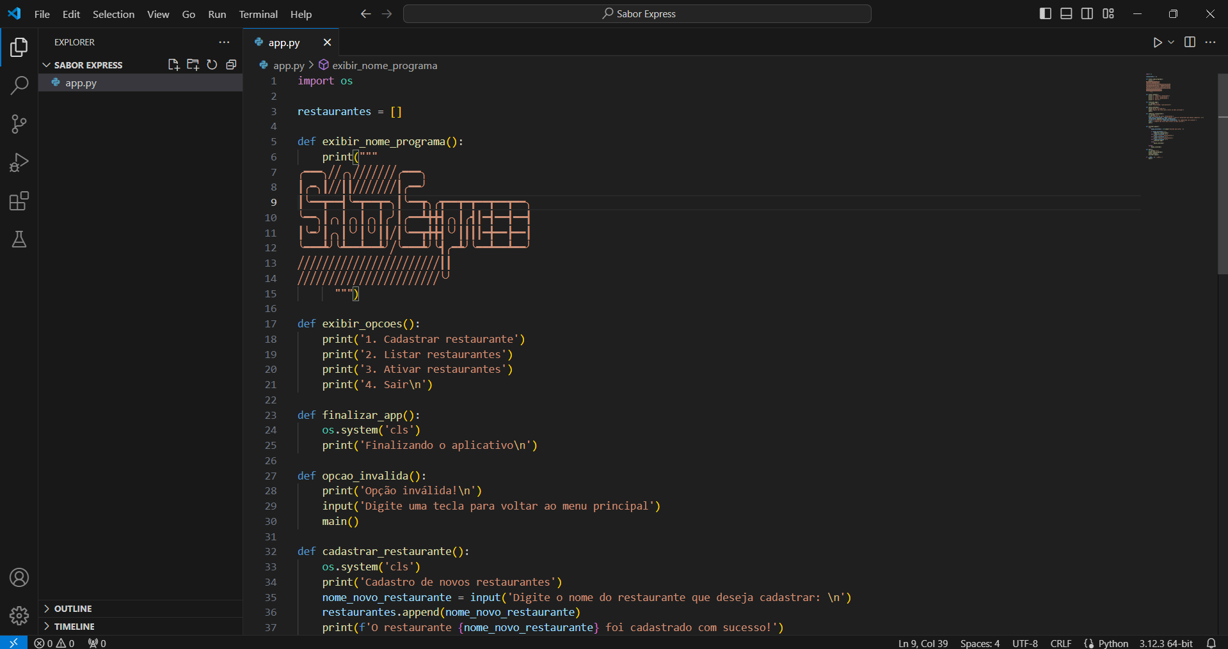Click the Sabor Express command center search
This screenshot has width=1228, height=649.
637,13
